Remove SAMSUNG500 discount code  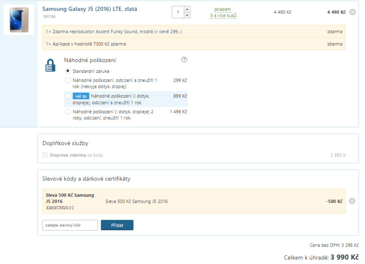[x=352, y=201]
